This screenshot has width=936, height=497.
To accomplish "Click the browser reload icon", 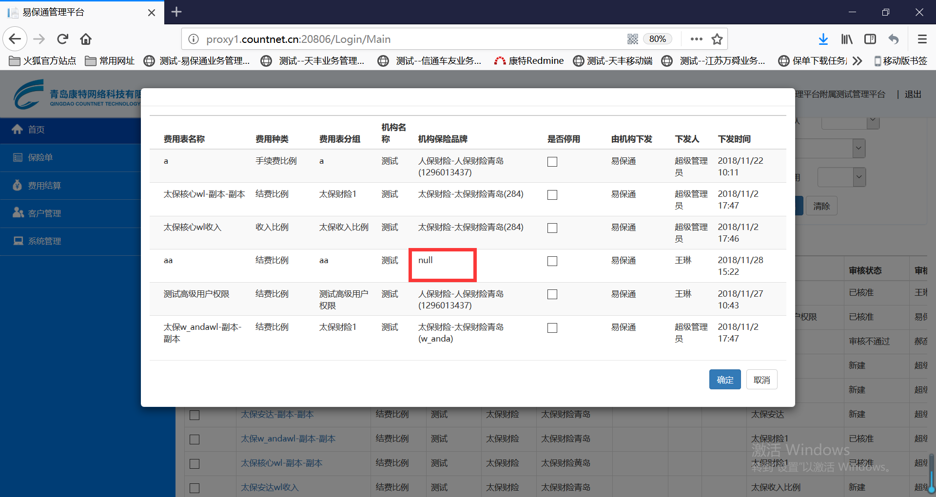I will coord(62,39).
